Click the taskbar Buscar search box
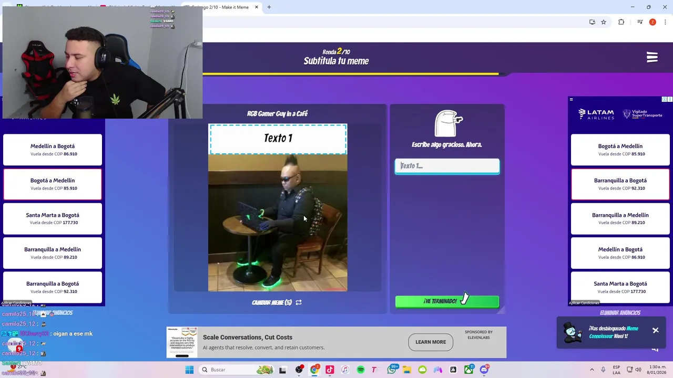673x378 pixels. [237, 370]
